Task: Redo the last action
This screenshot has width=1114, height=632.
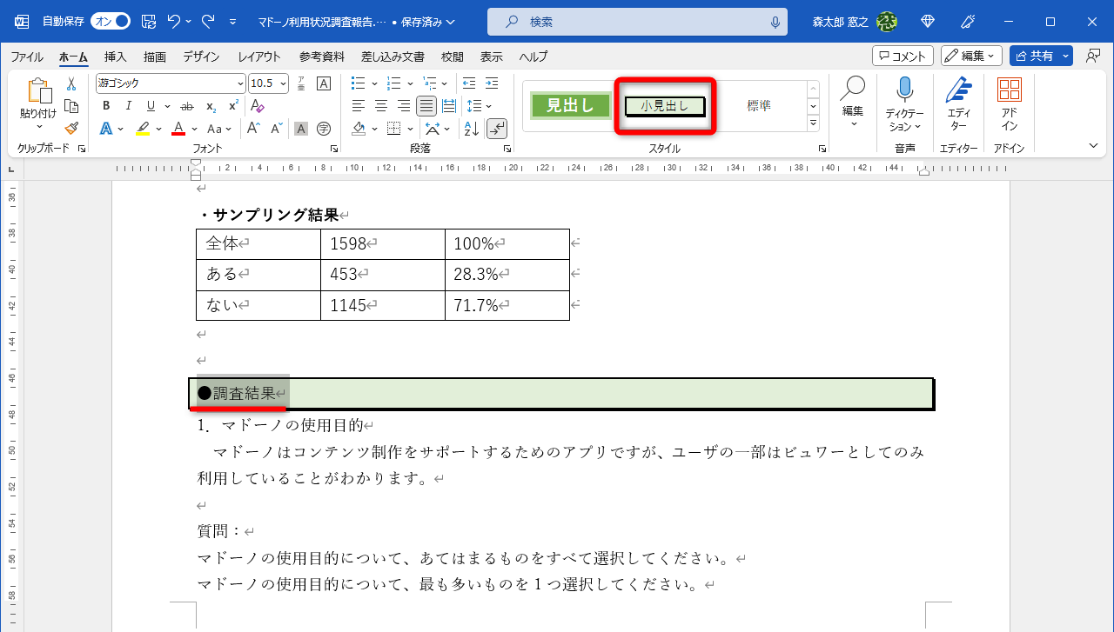Action: (207, 22)
